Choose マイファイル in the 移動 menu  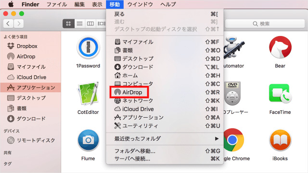(165, 42)
